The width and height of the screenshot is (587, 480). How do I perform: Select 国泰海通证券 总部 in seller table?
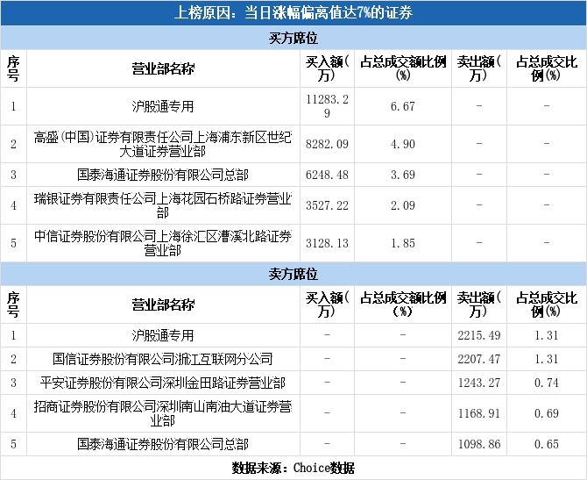click(x=163, y=444)
